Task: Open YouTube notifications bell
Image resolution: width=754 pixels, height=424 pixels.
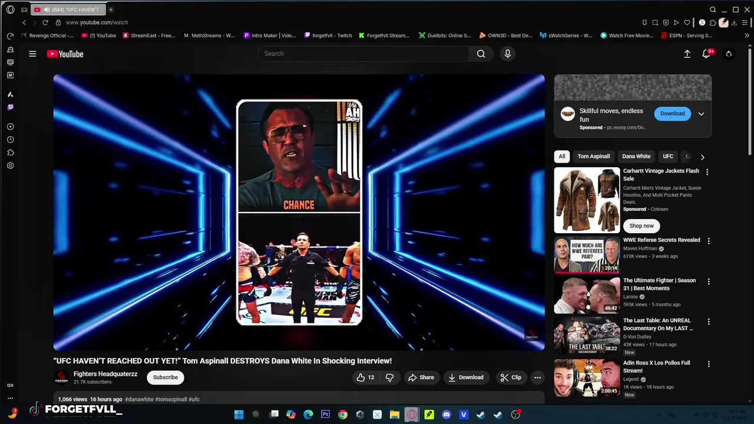Action: click(706, 54)
